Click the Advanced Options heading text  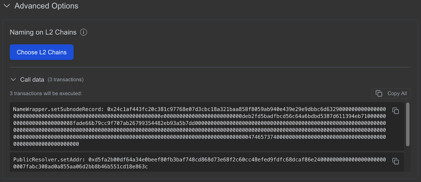pyautogui.click(x=46, y=6)
